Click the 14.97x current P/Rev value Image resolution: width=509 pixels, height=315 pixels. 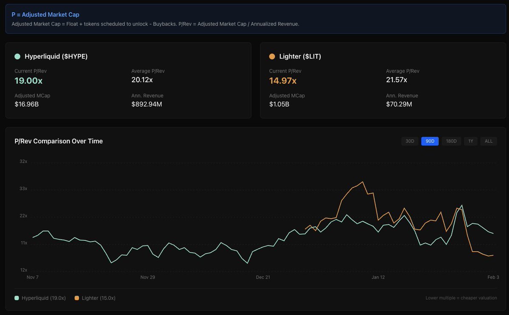click(283, 81)
